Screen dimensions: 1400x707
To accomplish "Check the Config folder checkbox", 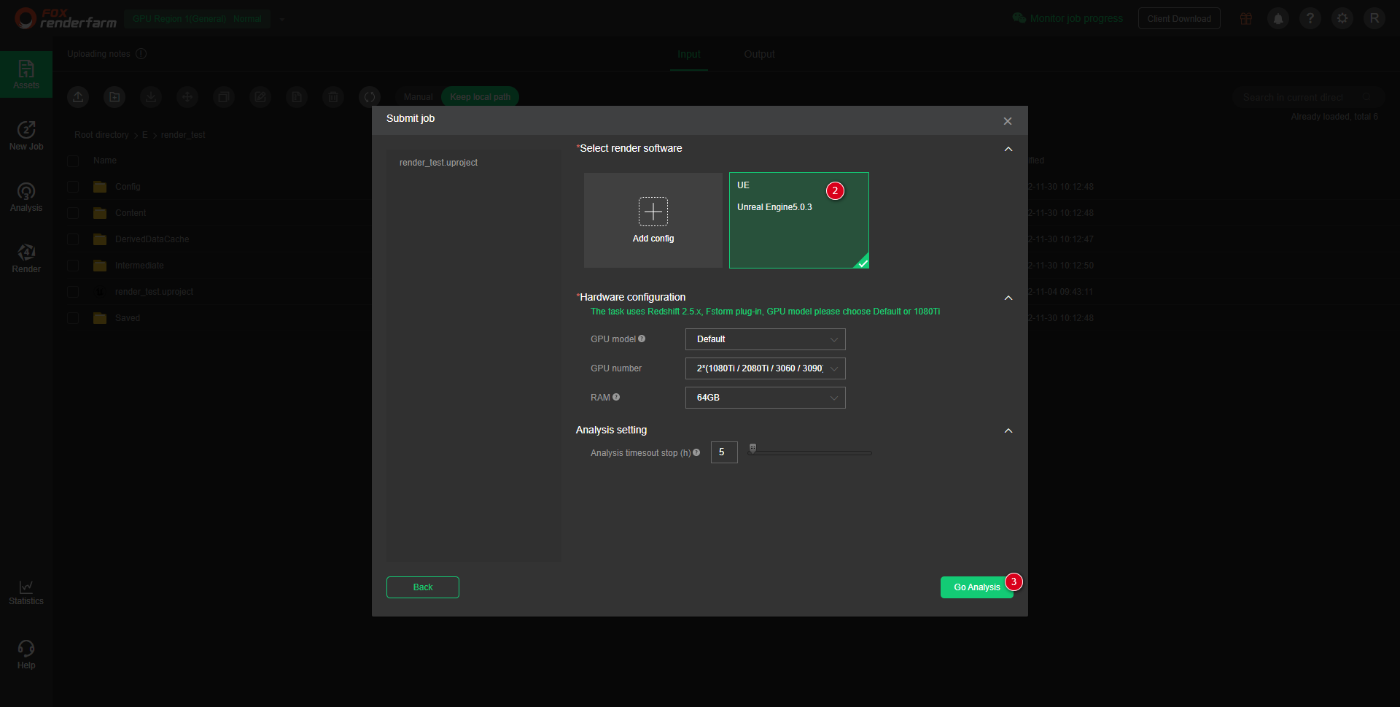I will 73,187.
